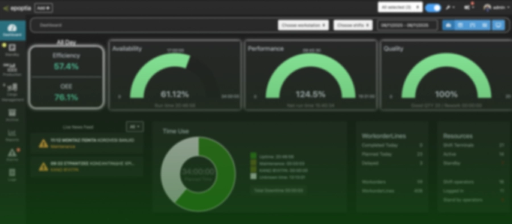Open the Dashboard sidebar item

(x=13, y=30)
